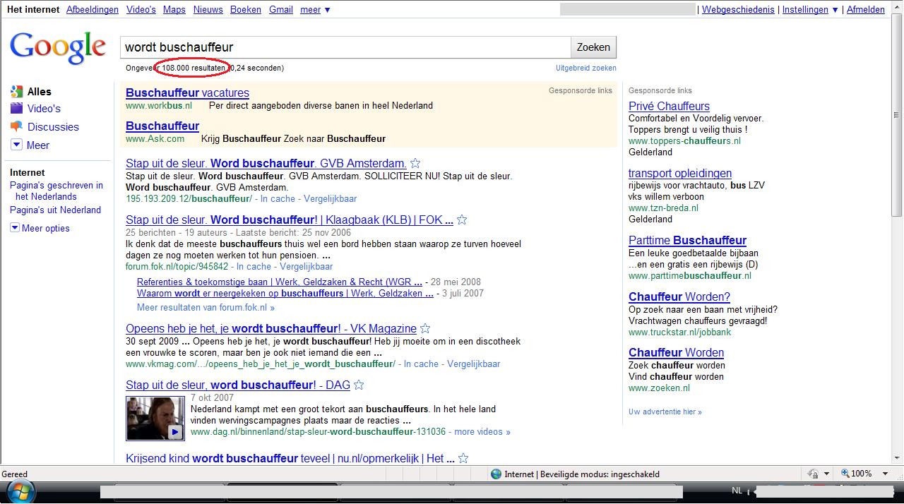Select the Video's filter icon
This screenshot has width=904, height=504.
pyautogui.click(x=16, y=108)
